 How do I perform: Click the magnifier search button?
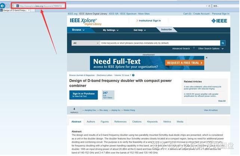point(223,43)
